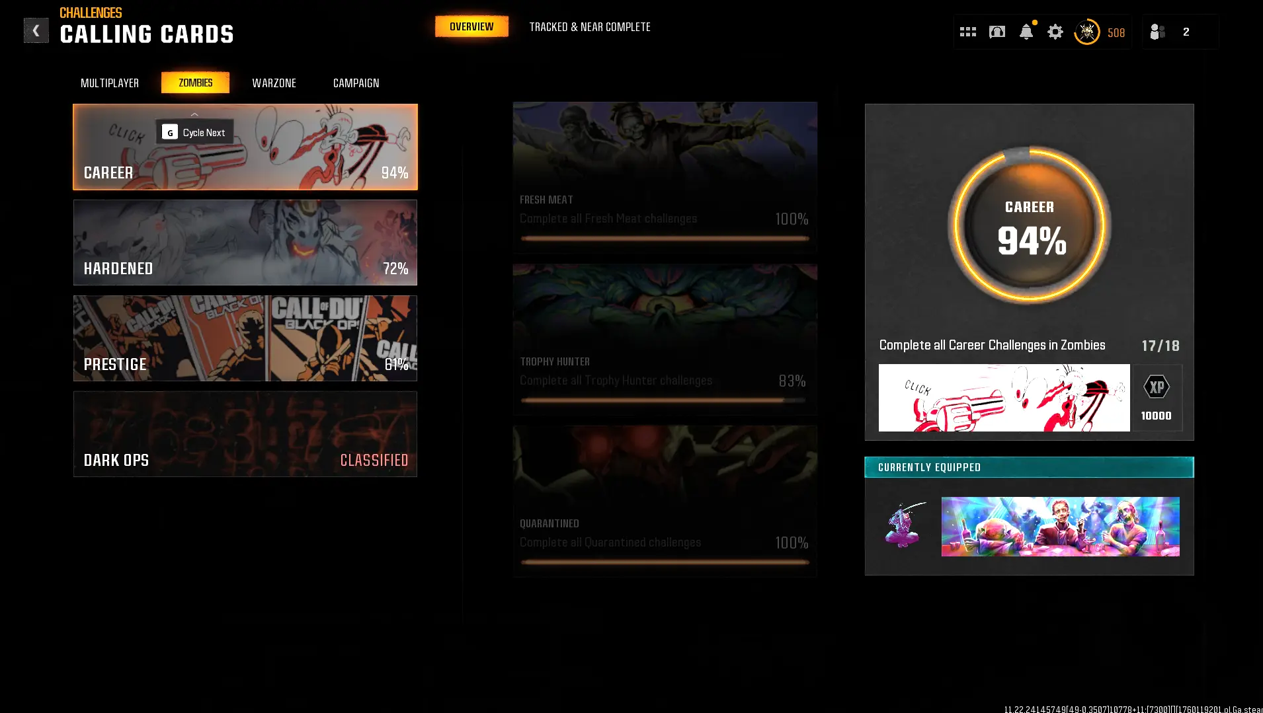Open the Prestige calling card category
Image resolution: width=1263 pixels, height=713 pixels.
(x=245, y=338)
